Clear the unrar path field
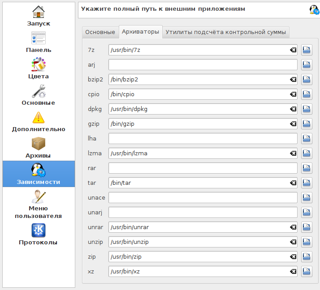 click(x=293, y=227)
